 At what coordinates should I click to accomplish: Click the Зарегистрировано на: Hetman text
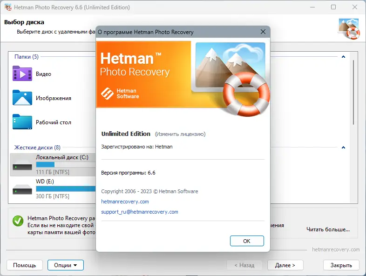(x=137, y=147)
